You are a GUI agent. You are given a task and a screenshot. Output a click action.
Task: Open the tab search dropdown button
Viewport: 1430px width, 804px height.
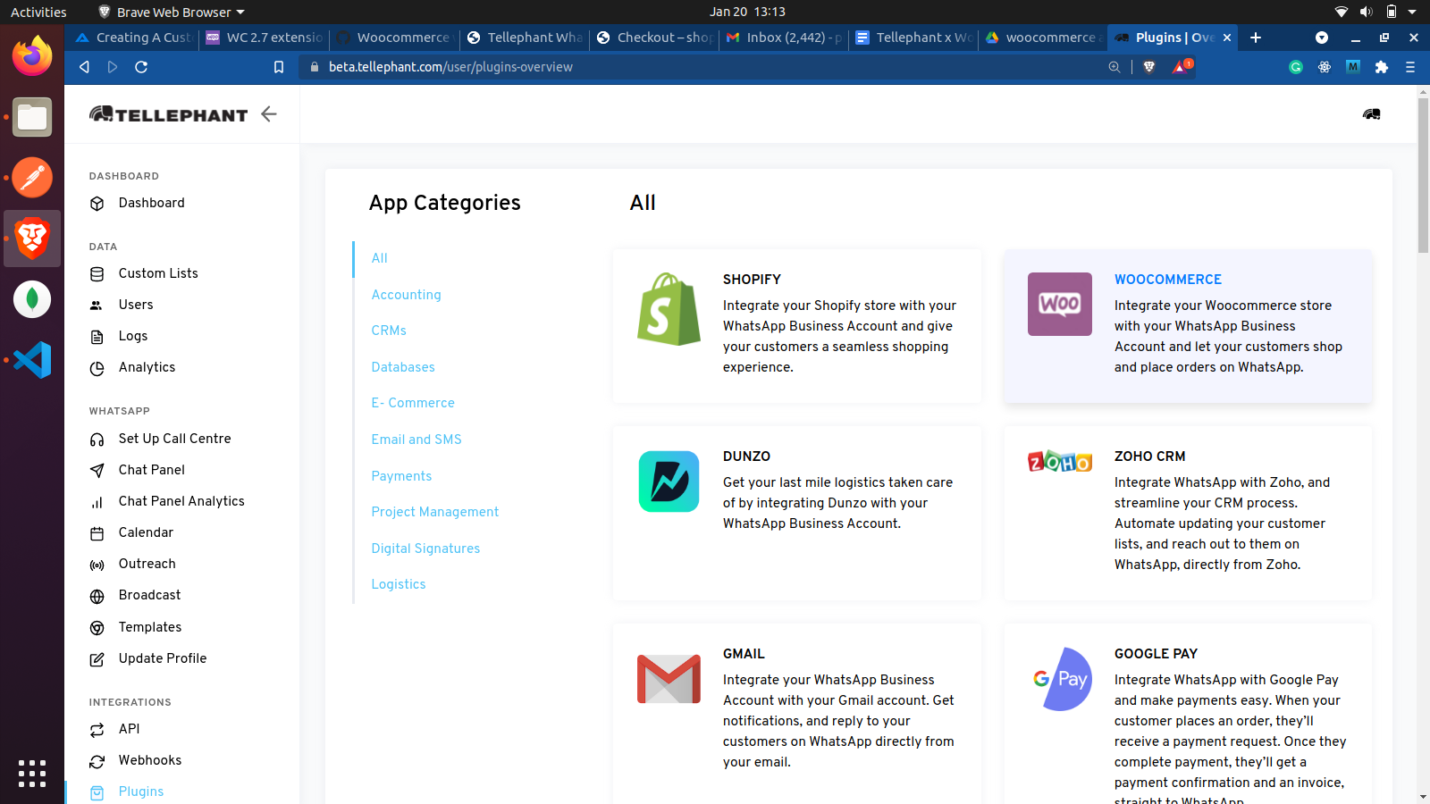click(1322, 38)
